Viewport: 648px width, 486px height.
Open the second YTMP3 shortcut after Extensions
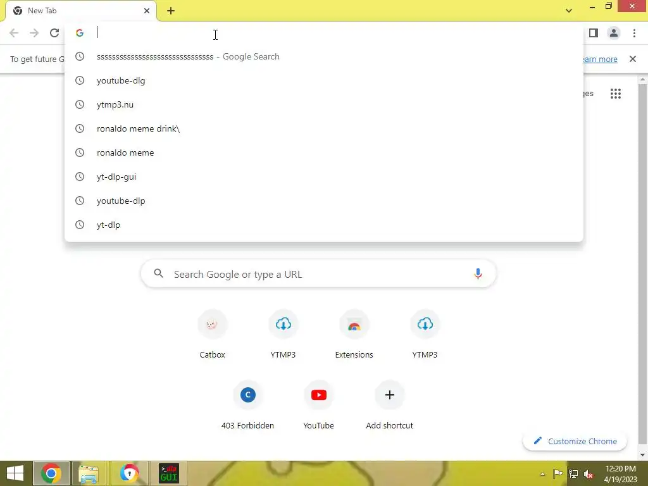[425, 334]
